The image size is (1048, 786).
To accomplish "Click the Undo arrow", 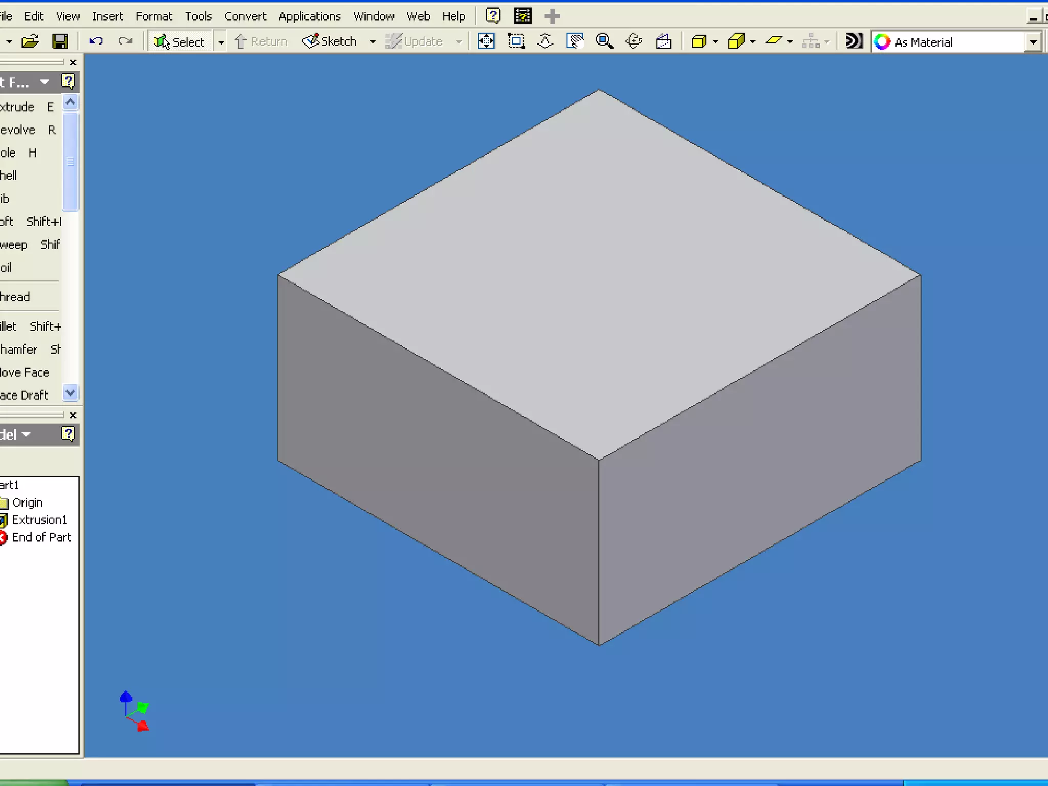I will (x=96, y=41).
